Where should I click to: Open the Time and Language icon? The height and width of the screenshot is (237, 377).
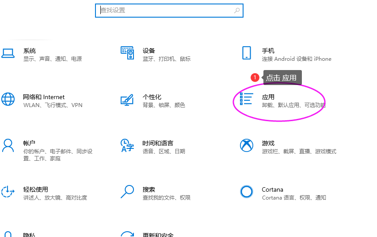(127, 145)
